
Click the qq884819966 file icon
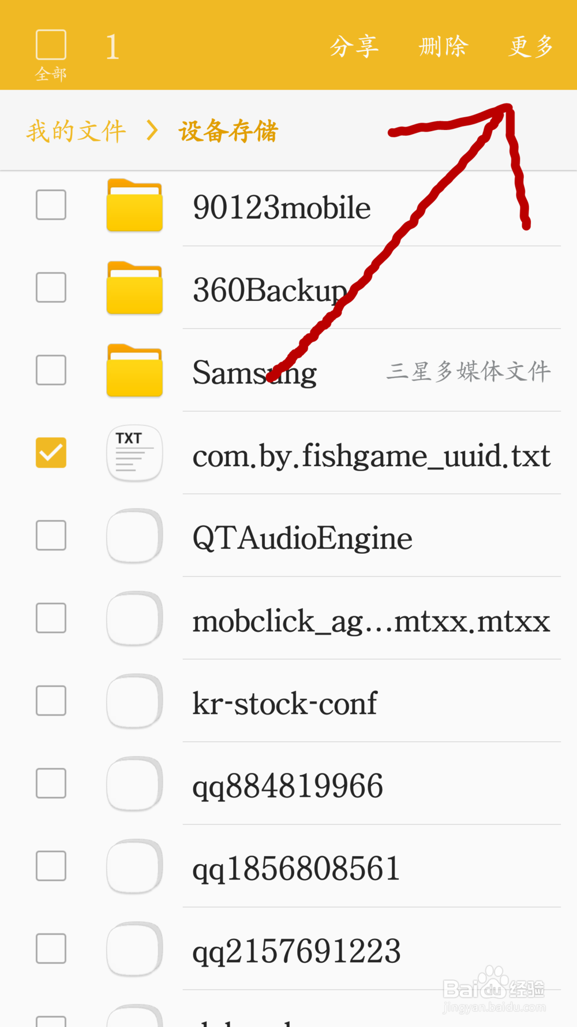click(x=134, y=784)
